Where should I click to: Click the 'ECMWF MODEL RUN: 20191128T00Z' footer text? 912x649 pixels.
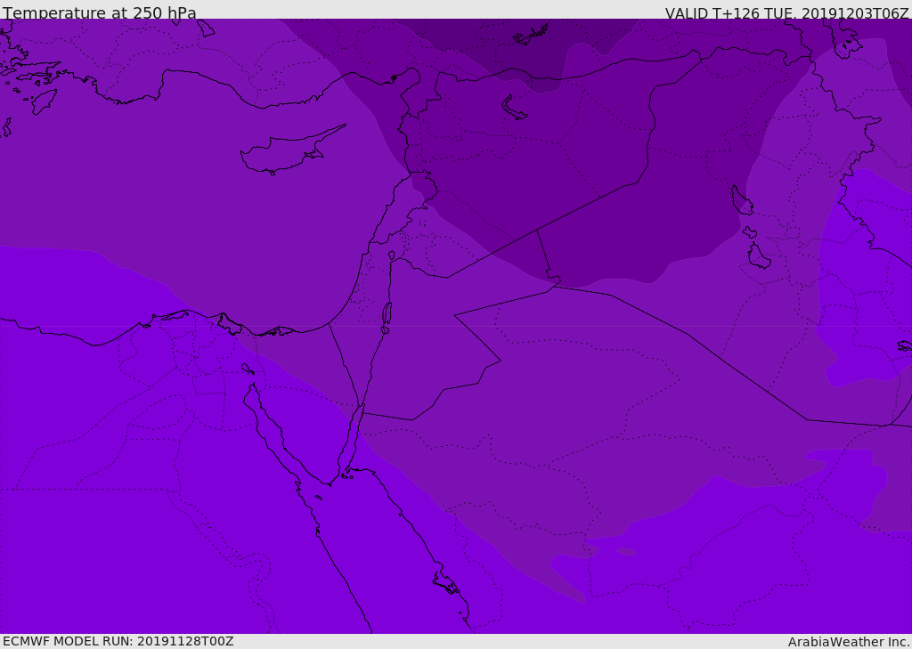click(x=118, y=641)
